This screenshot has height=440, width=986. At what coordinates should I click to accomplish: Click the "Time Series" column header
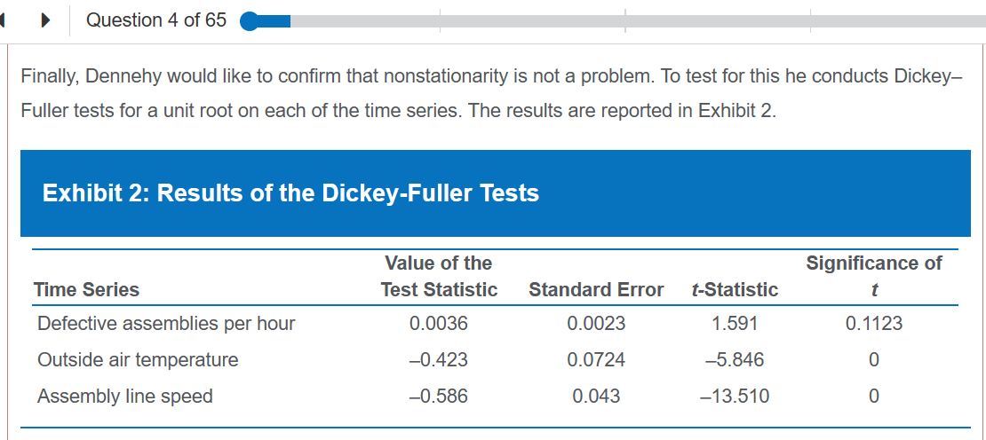coord(86,289)
